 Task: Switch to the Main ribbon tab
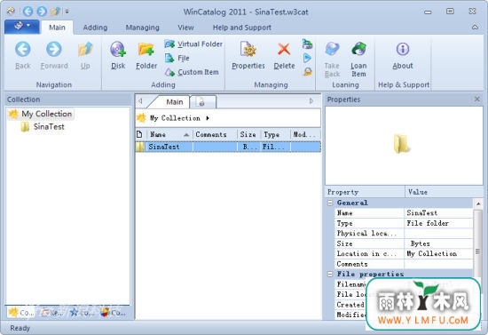point(58,28)
